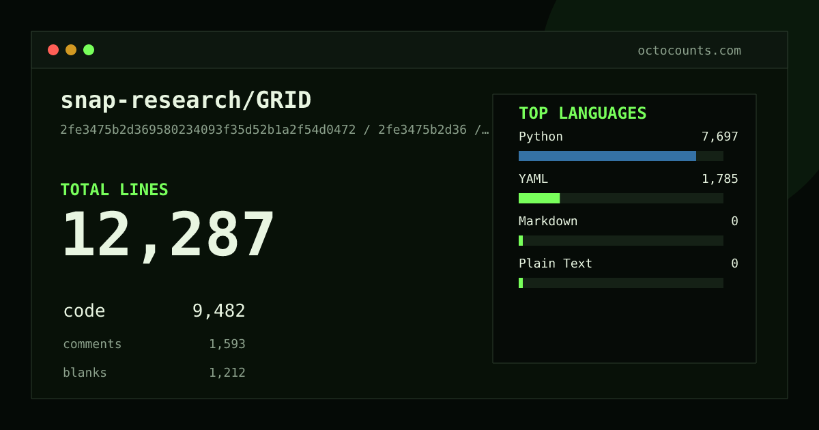Click the 1,593 comments count
The height and width of the screenshot is (430, 819).
click(227, 344)
